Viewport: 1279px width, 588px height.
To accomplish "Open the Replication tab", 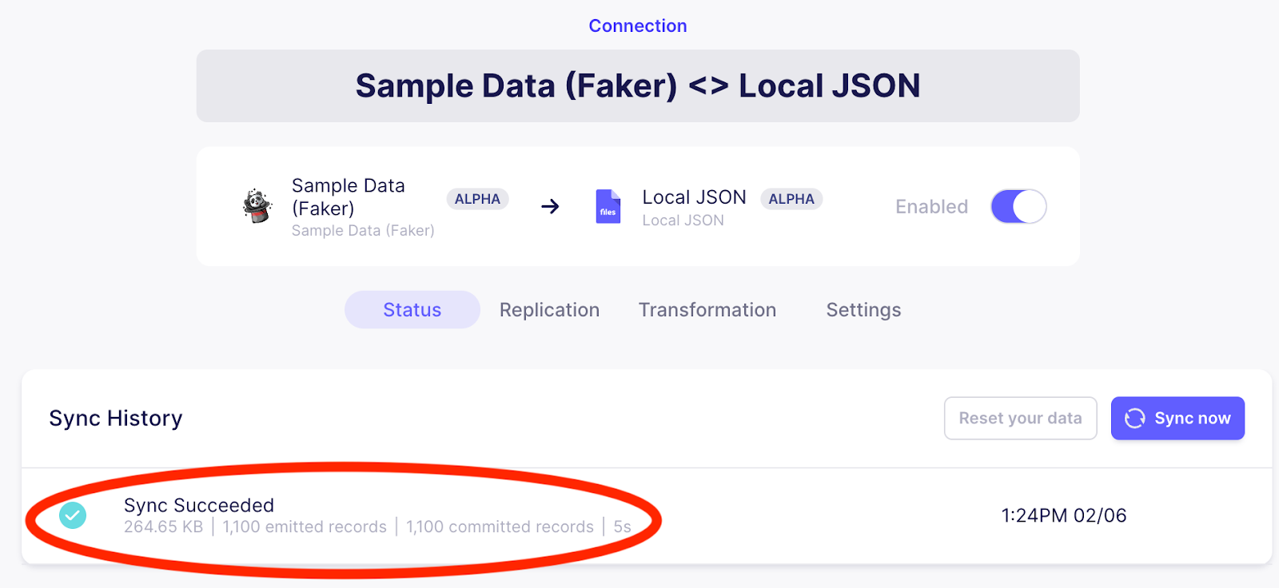I will [x=549, y=310].
